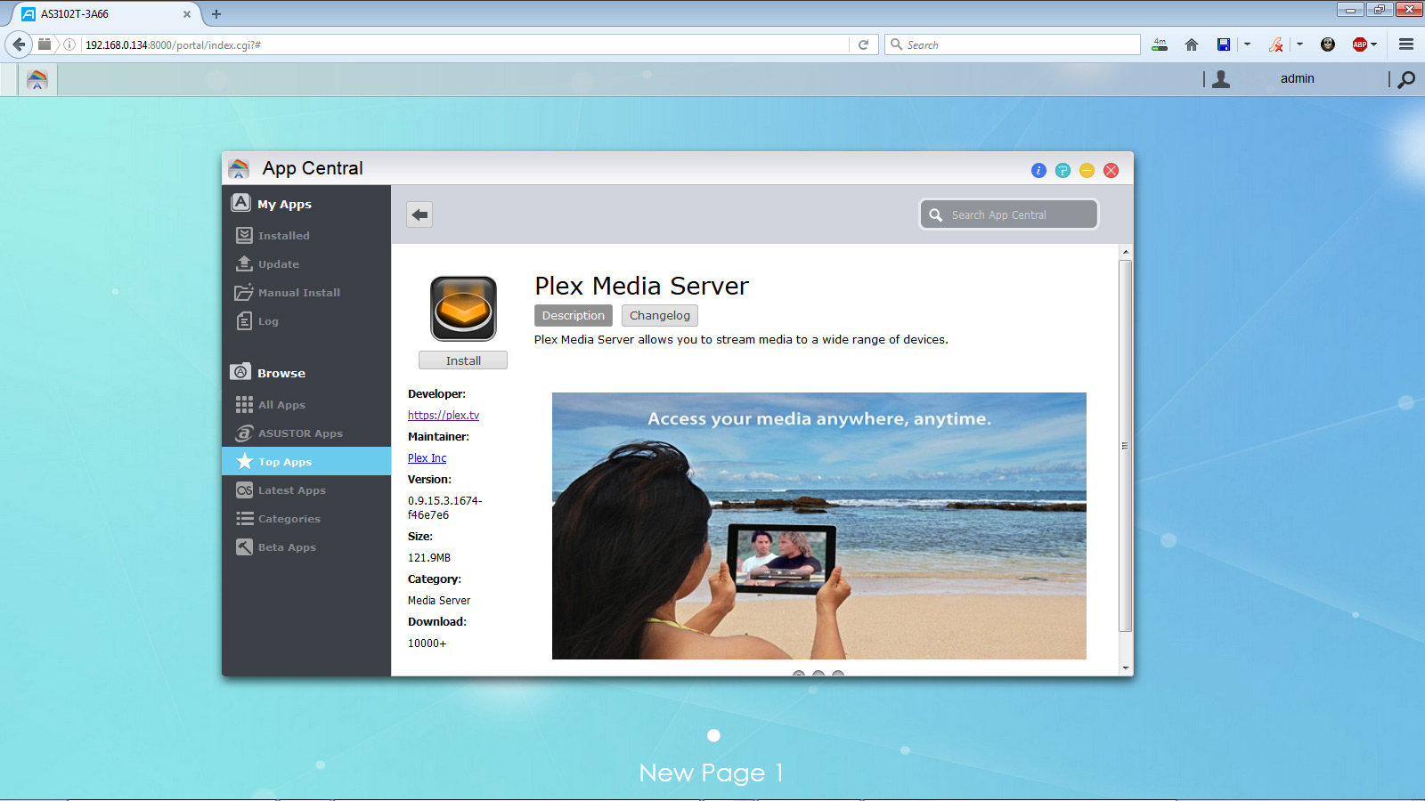Go back with the browser back arrow
Image resolution: width=1425 pixels, height=801 pixels.
coord(19,44)
